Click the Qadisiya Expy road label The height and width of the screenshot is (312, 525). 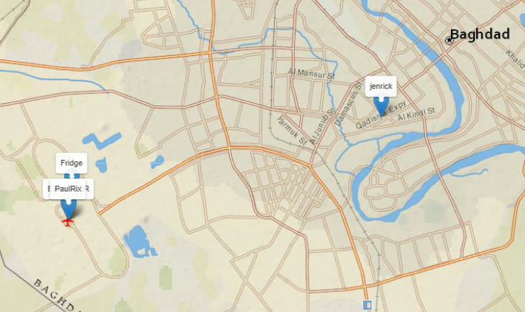[x=380, y=115]
